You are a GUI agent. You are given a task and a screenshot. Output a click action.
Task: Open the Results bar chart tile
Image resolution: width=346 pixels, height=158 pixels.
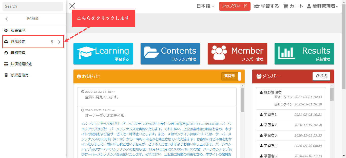click(x=304, y=54)
